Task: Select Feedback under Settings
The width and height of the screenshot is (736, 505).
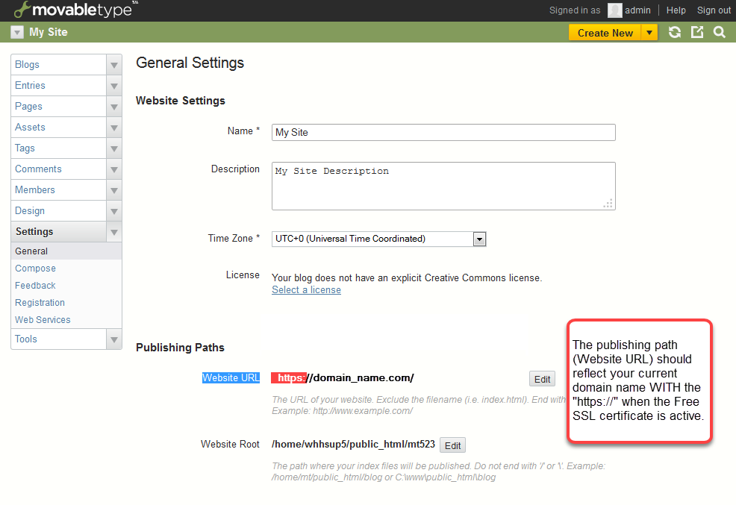Action: point(35,286)
